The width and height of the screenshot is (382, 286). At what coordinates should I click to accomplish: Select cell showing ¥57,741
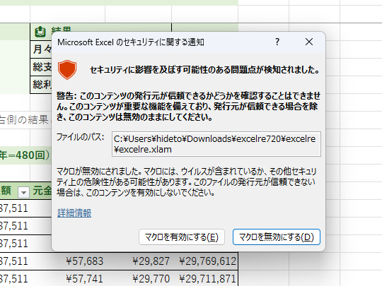click(x=85, y=279)
